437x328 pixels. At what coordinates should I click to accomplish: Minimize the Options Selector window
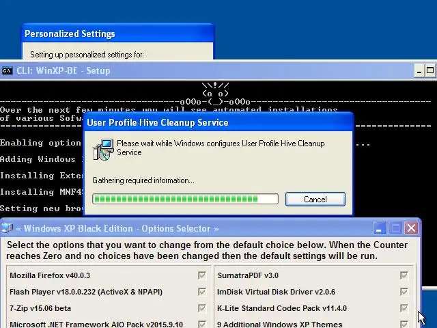380,228
